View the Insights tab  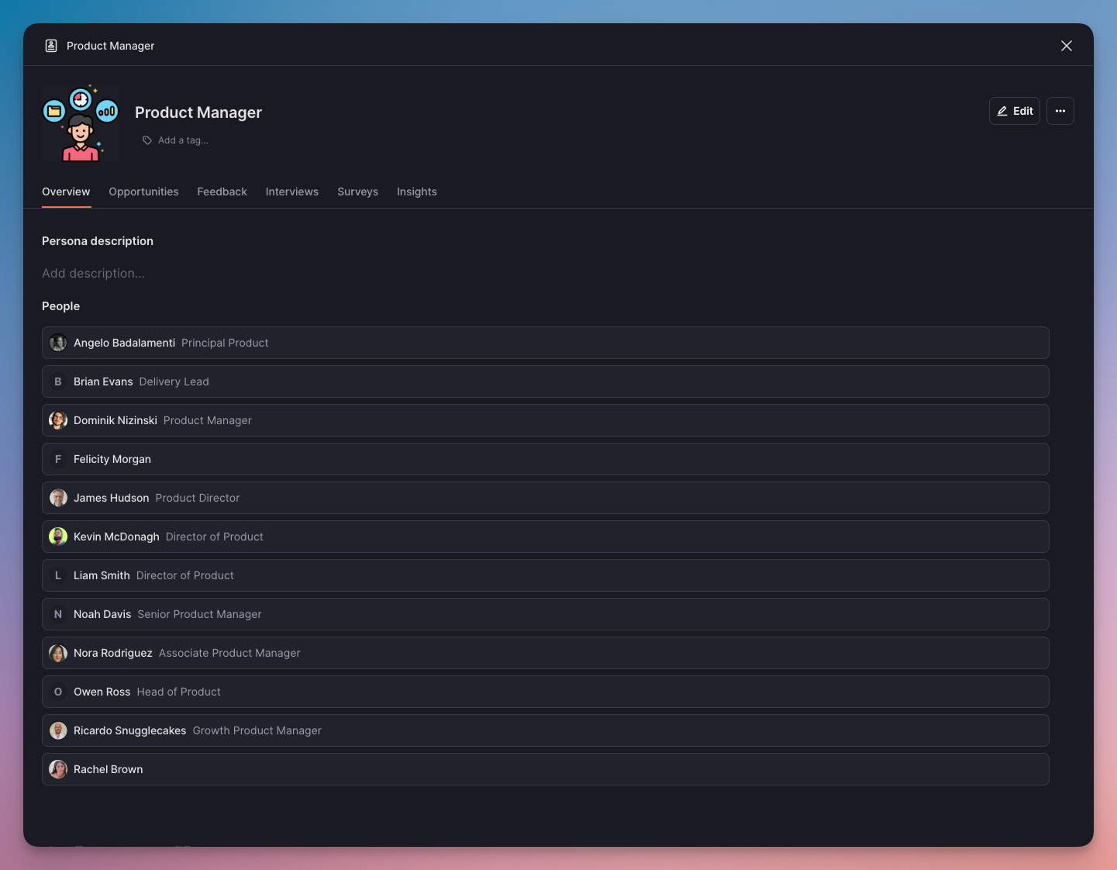pos(416,192)
